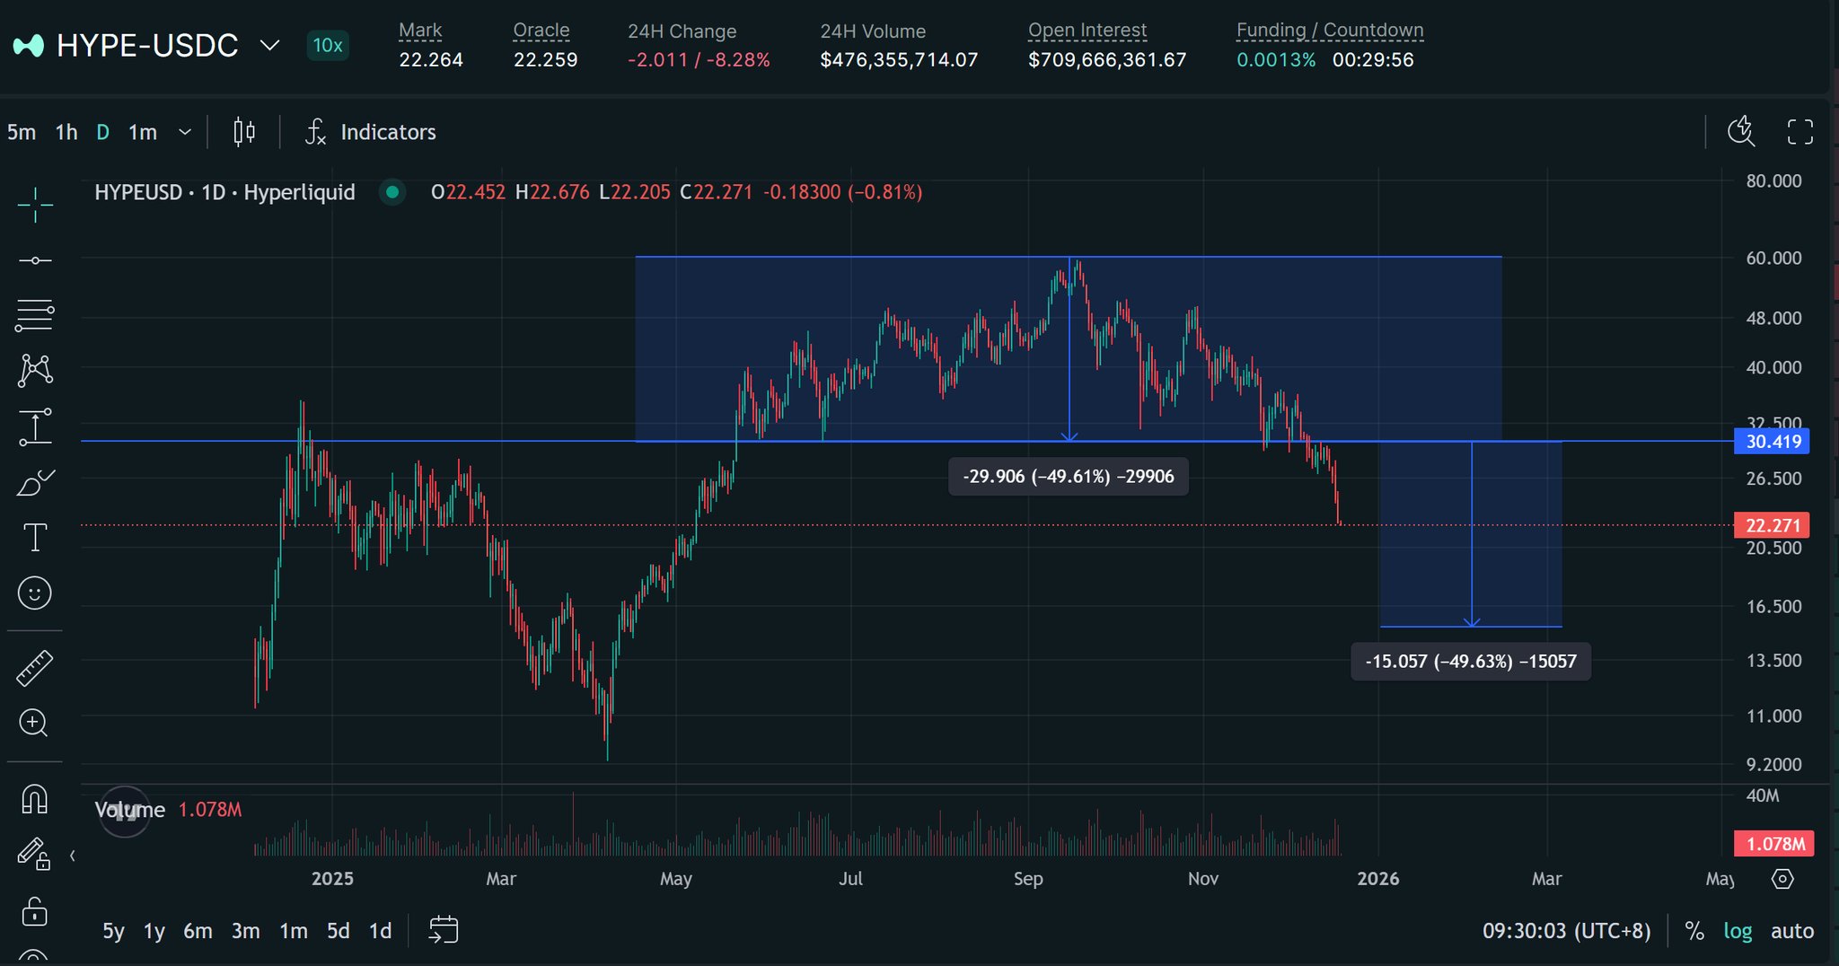Open the emoji icons tool
1839x966 pixels.
coord(35,593)
